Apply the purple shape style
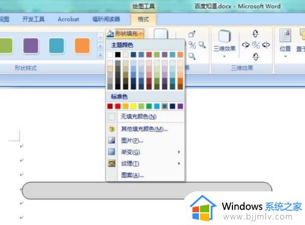Viewport: 305px width, 225px height. 30,46
